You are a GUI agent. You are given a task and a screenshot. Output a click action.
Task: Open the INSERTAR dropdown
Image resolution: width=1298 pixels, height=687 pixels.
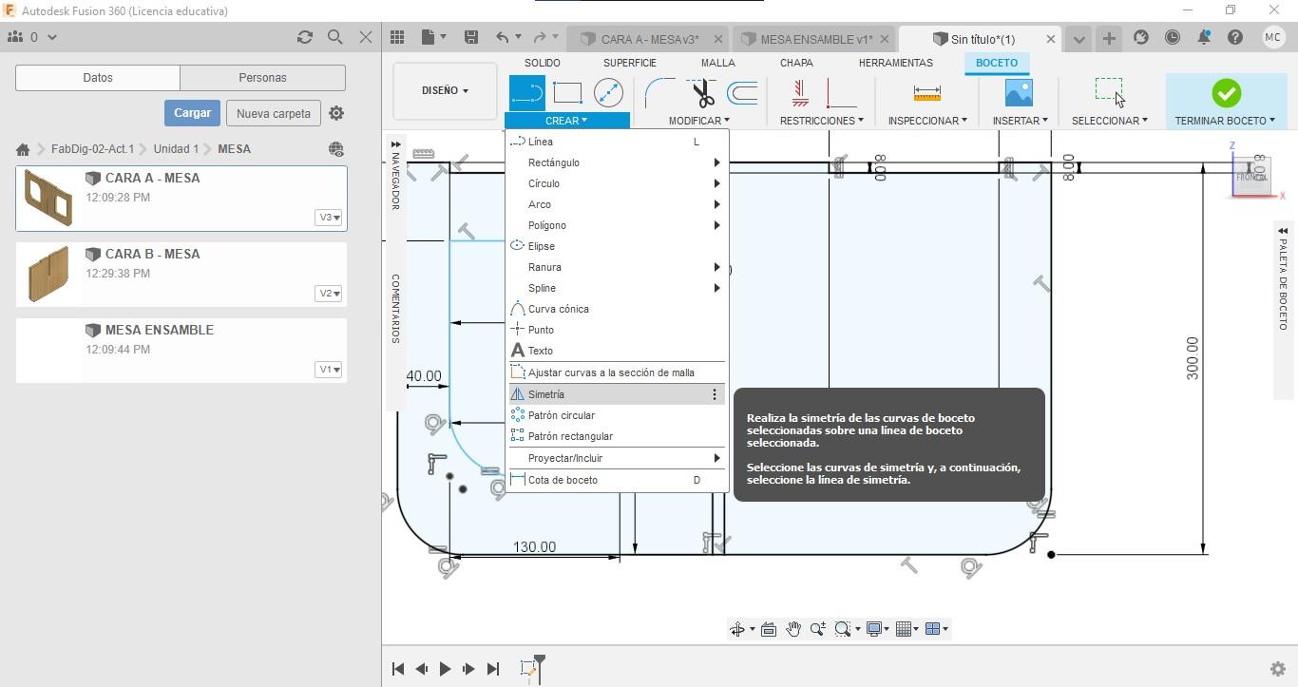tap(1021, 121)
